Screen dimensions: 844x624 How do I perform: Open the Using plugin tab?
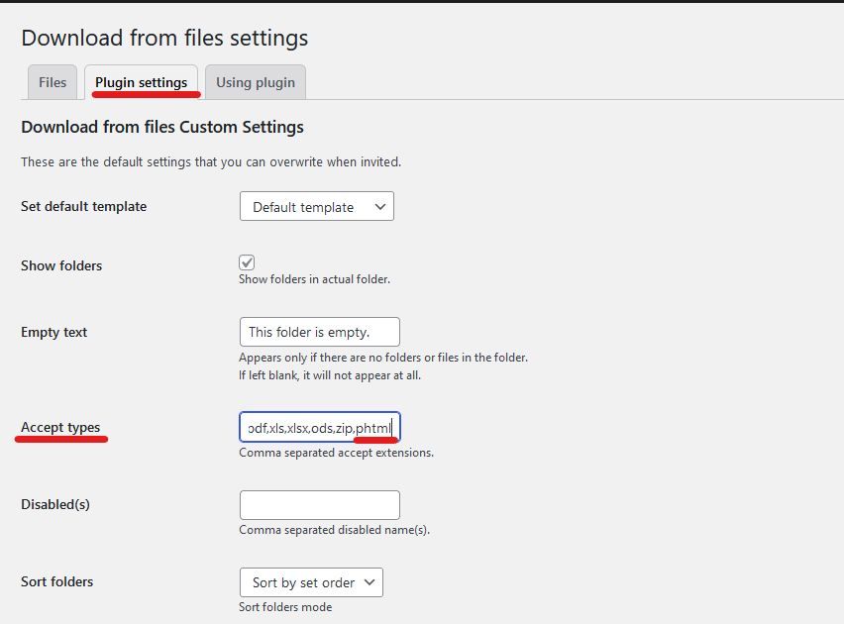256,82
